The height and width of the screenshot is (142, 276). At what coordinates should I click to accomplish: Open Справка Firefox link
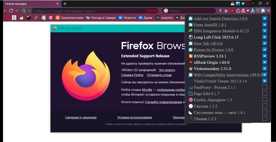pos(132,75)
